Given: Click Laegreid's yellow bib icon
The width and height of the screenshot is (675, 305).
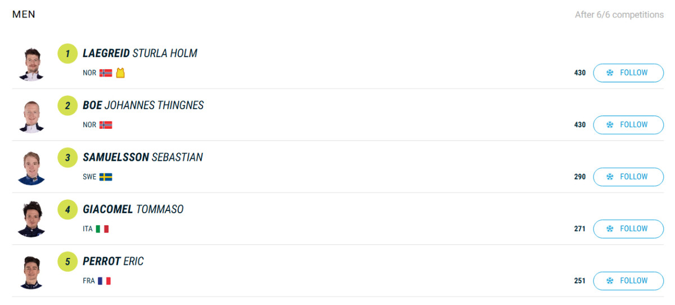Looking at the screenshot, I should [120, 73].
